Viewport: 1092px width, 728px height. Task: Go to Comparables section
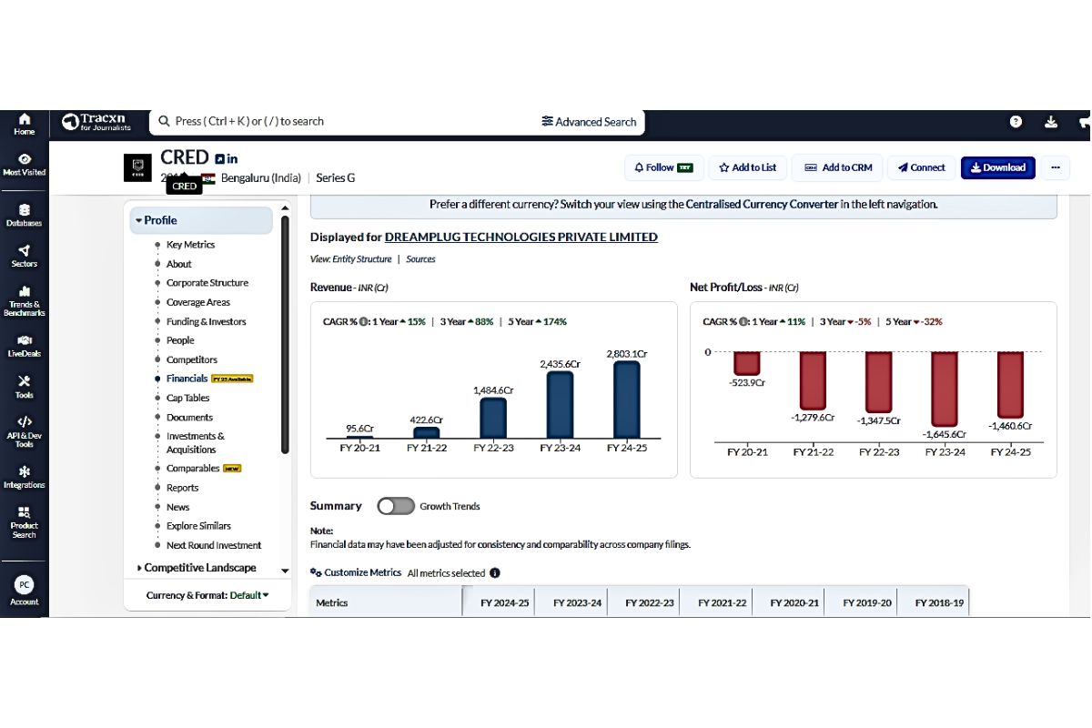pos(193,469)
